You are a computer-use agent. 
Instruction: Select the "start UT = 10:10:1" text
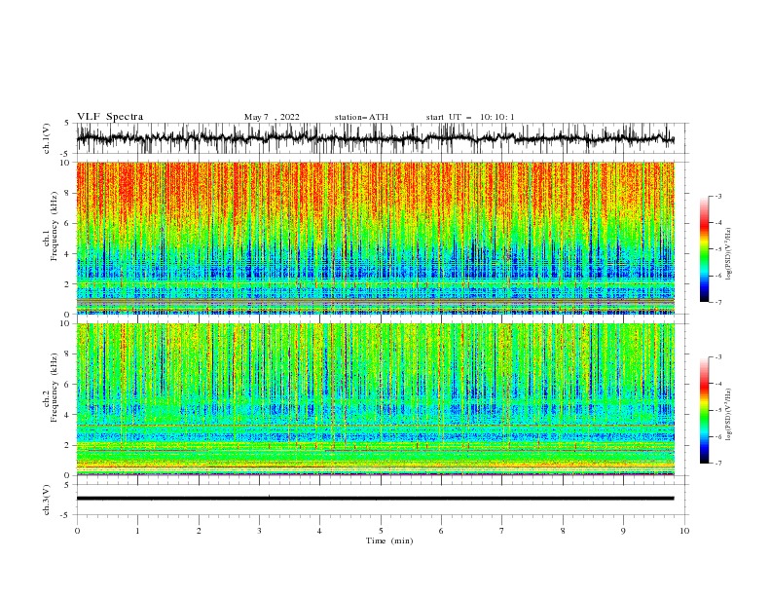(x=470, y=117)
